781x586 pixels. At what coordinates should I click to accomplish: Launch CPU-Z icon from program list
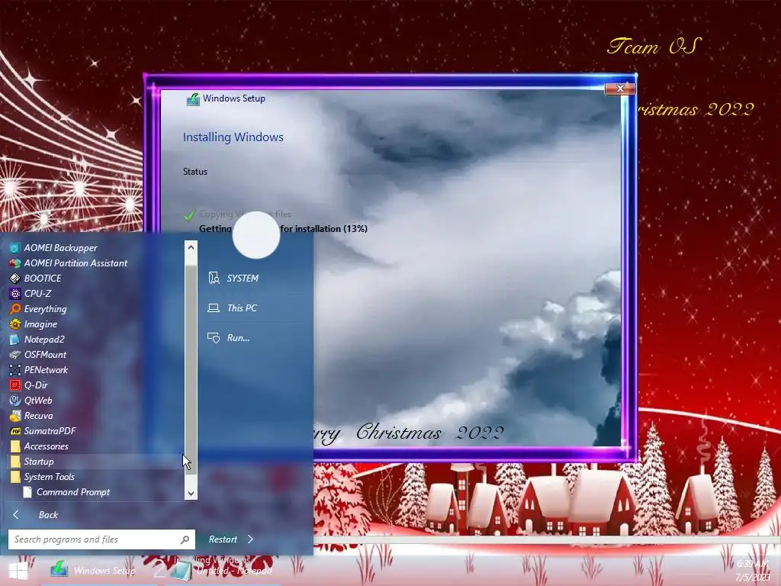(15, 294)
